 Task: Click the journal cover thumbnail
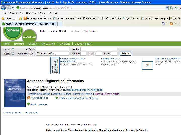15,93
